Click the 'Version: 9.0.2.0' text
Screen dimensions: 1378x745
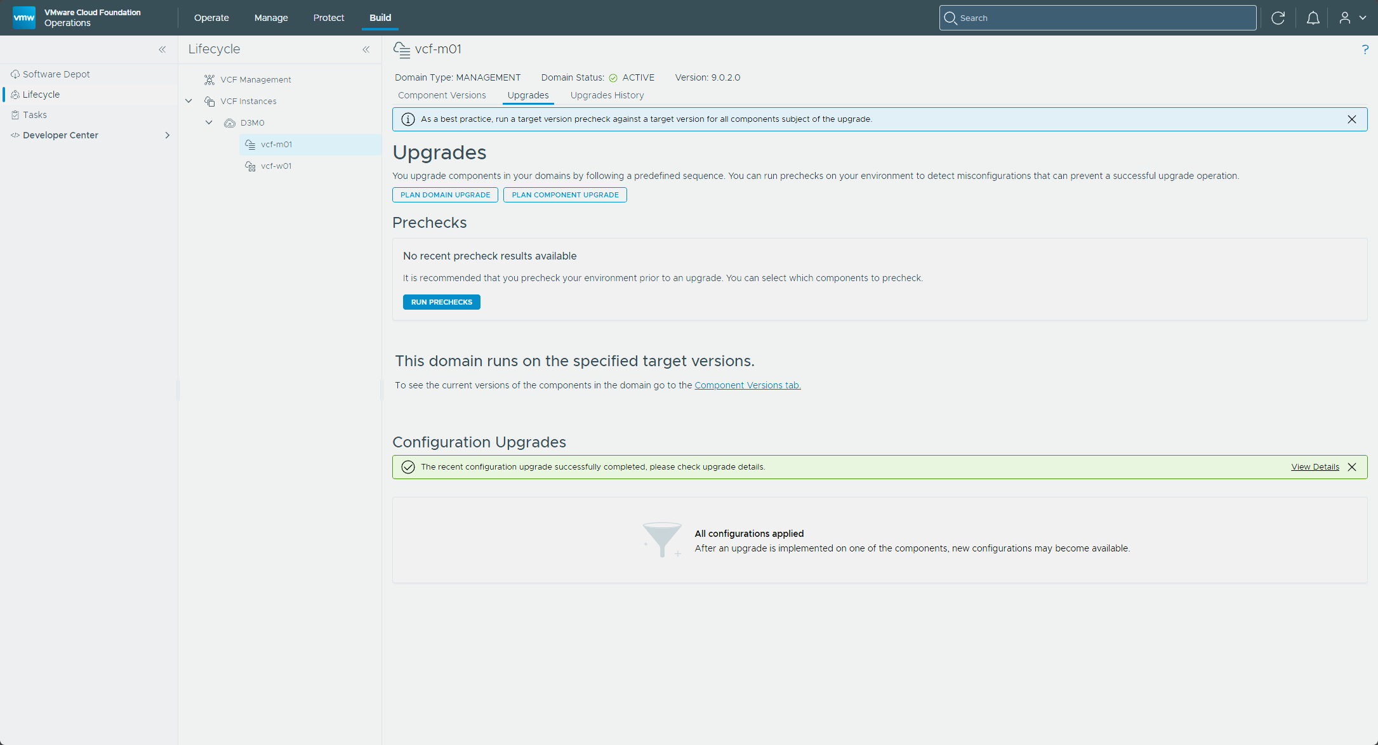(x=707, y=77)
